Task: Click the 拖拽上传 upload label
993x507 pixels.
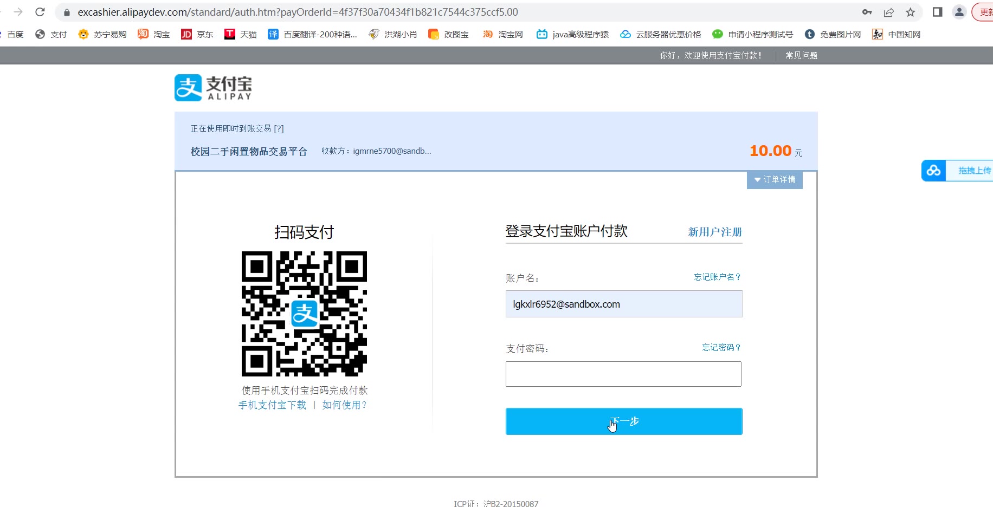Action: tap(974, 171)
